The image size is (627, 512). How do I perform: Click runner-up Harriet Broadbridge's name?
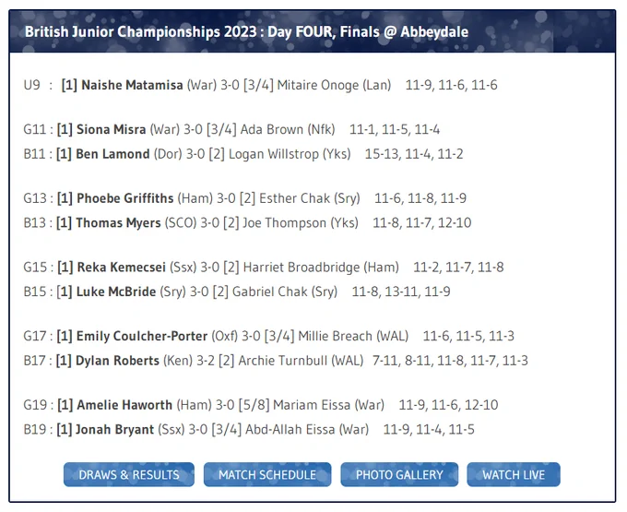302,268
